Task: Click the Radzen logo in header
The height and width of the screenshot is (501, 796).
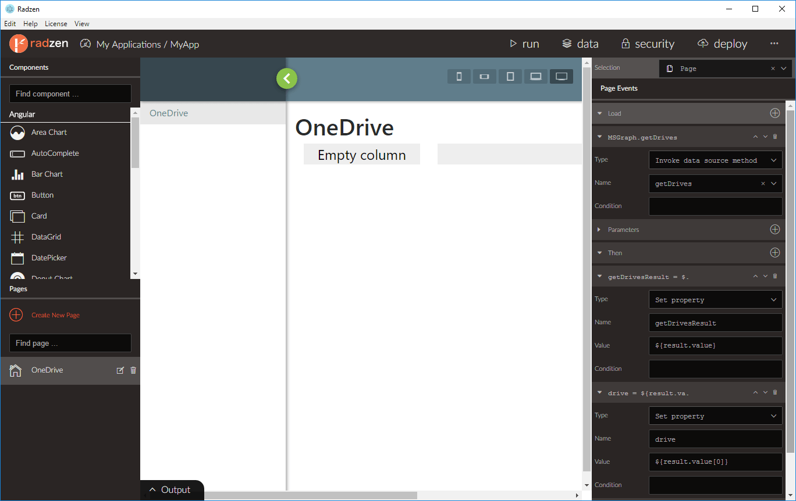Action: pyautogui.click(x=39, y=44)
